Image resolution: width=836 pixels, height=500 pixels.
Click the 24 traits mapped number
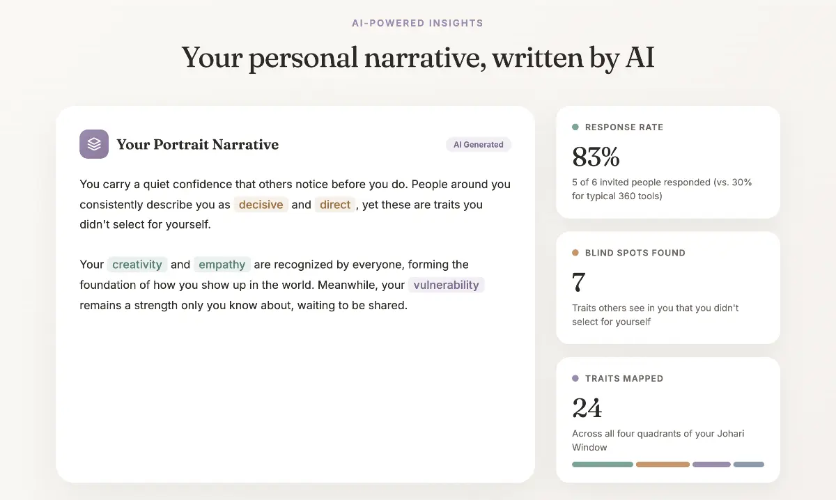coord(587,408)
